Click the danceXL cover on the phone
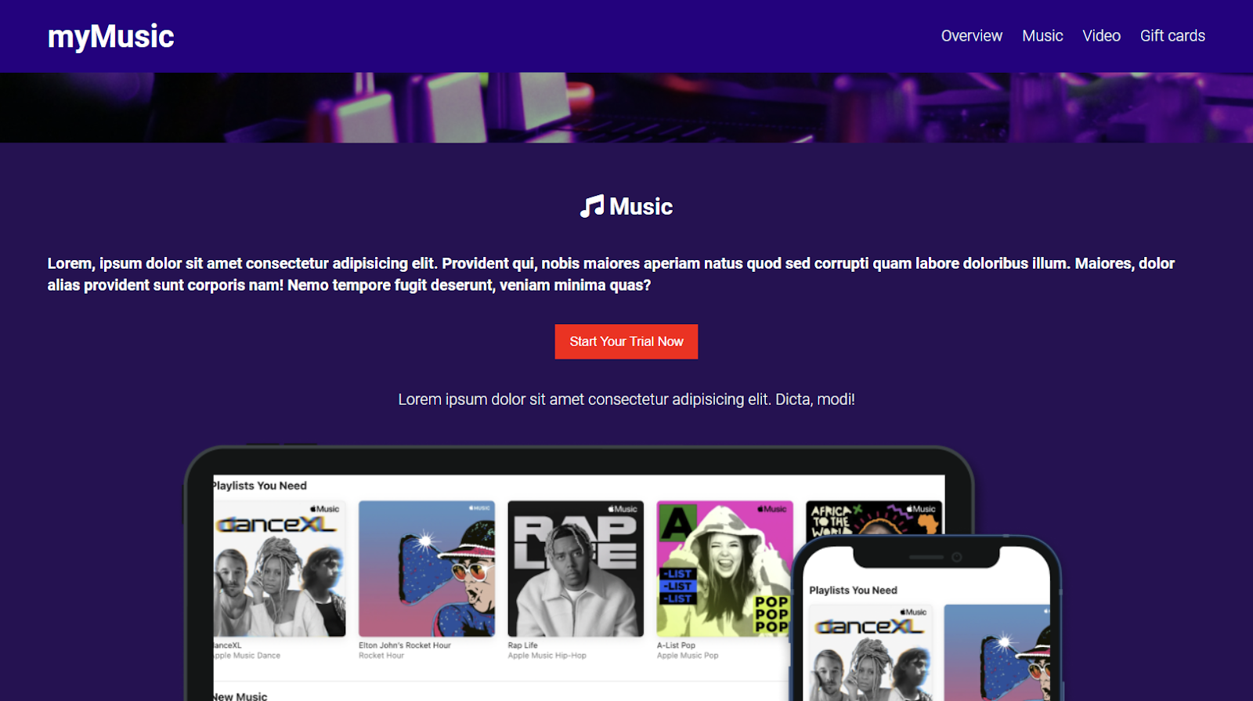 pyautogui.click(x=870, y=653)
